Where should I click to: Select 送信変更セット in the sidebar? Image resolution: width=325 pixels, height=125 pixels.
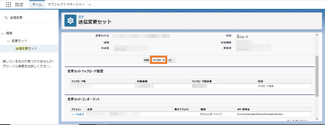coord(26,49)
